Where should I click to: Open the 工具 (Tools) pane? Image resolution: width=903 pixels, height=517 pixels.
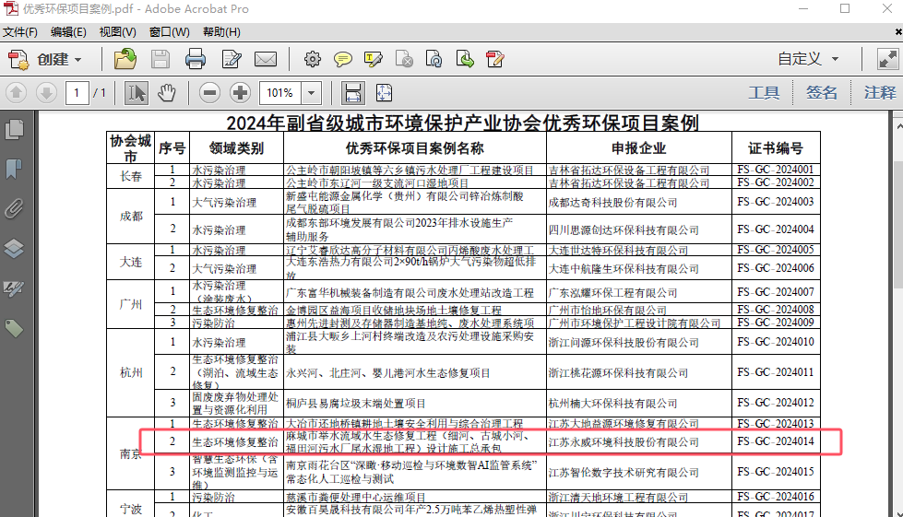(764, 92)
